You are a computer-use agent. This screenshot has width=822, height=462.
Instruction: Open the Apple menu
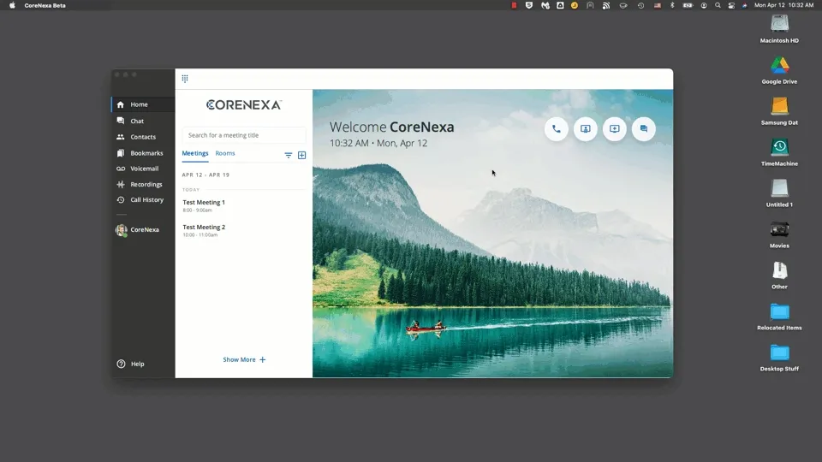click(x=12, y=5)
